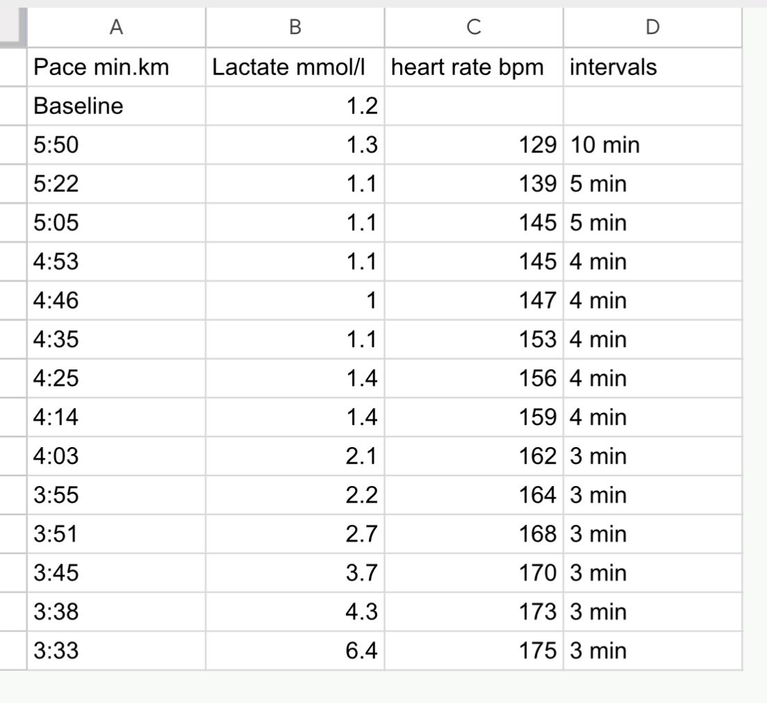Image resolution: width=767 pixels, height=703 pixels.
Task: Select heart rate 153
Action: [473, 339]
